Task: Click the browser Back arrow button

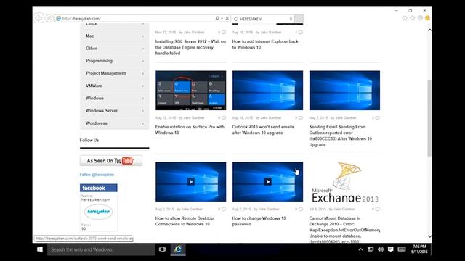Action: point(38,18)
